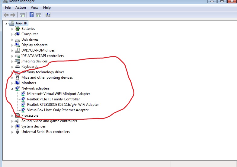Select the Universal Serial Bus controllers label
237x167 pixels.
(x=46, y=132)
